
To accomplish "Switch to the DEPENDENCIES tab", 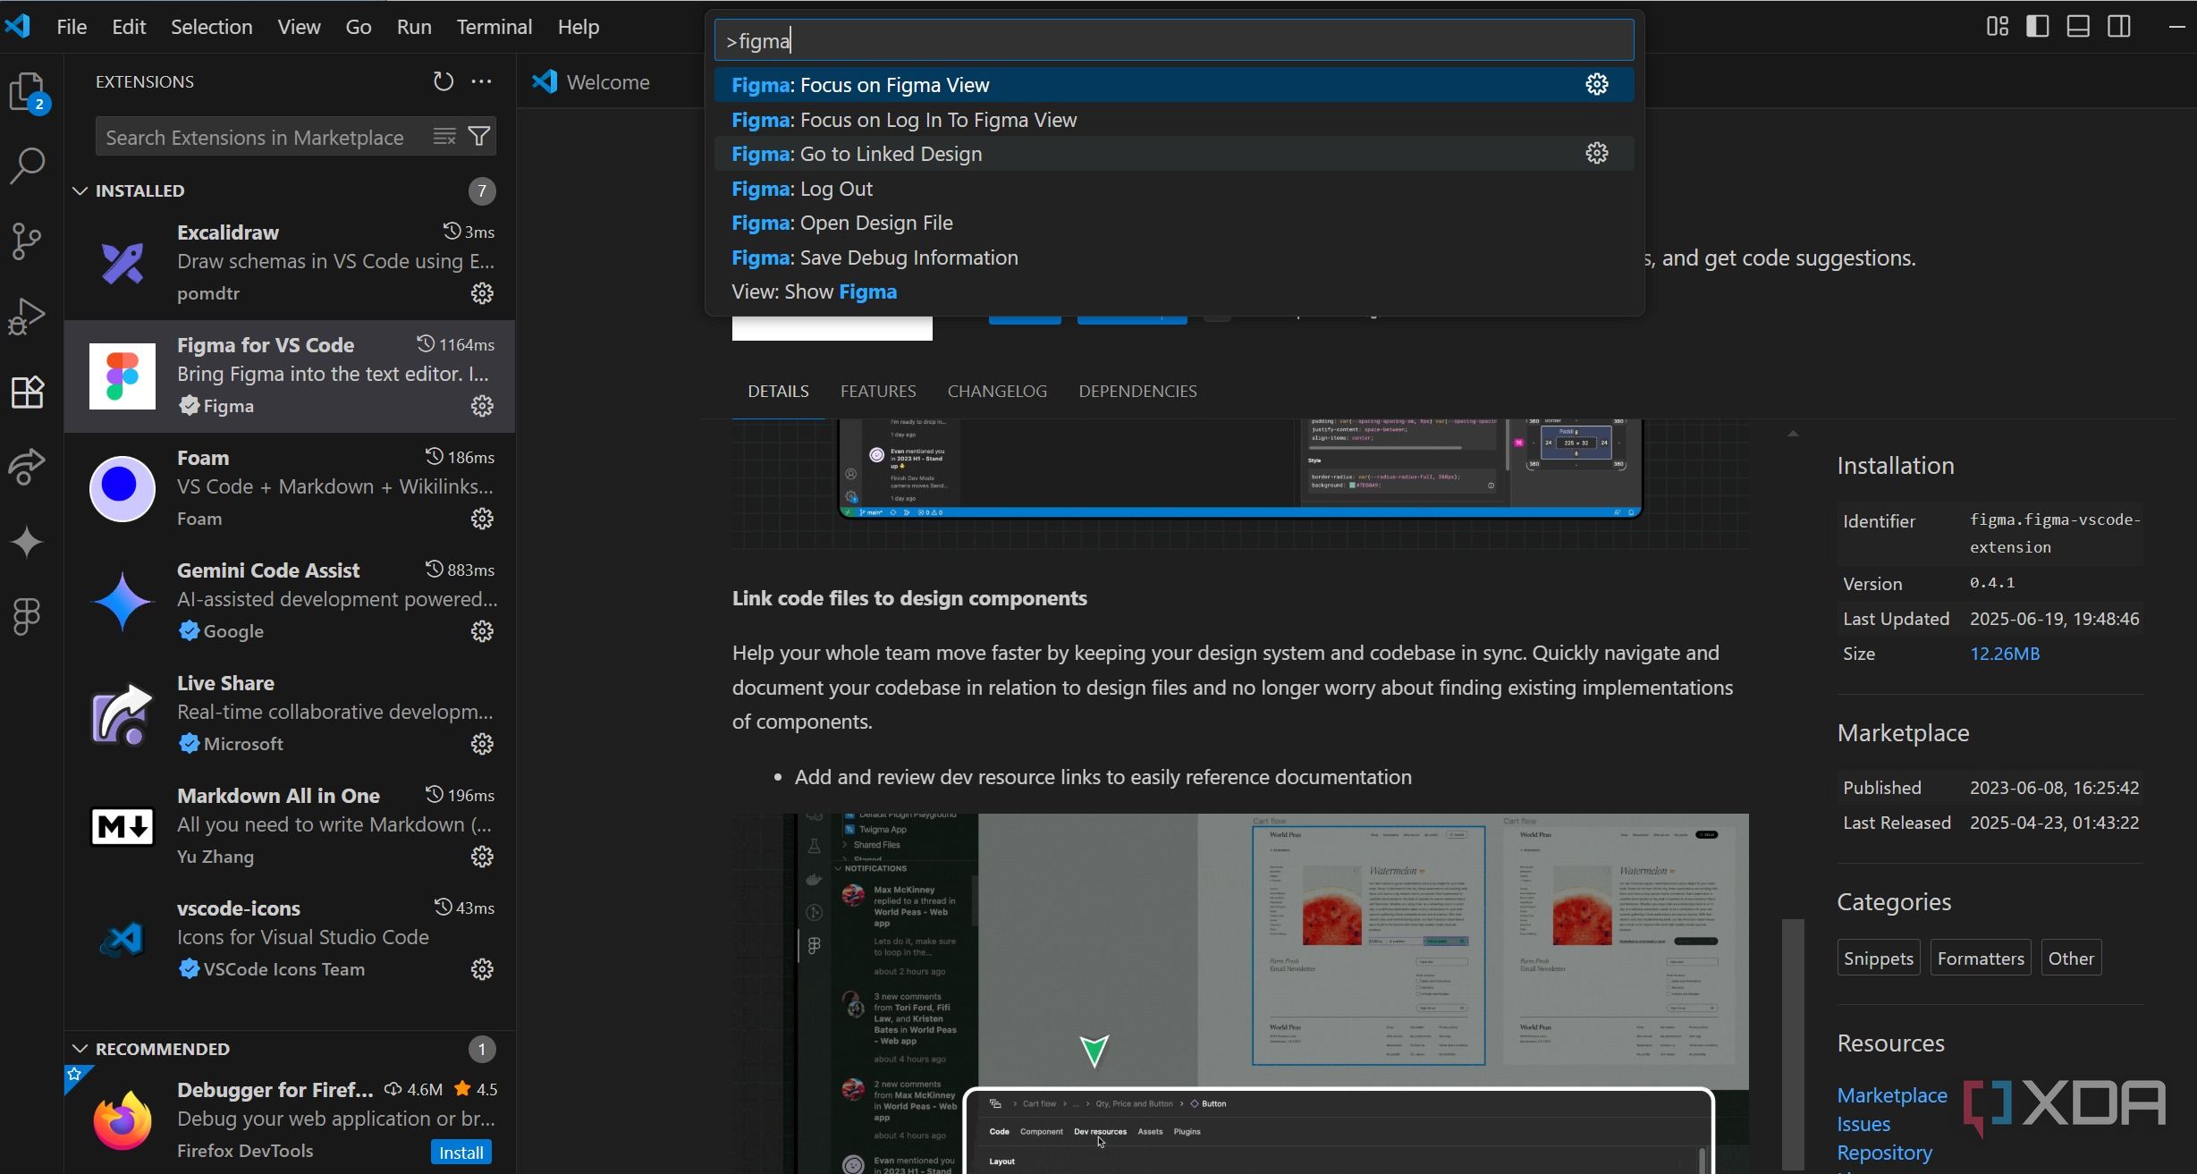I will [1137, 392].
